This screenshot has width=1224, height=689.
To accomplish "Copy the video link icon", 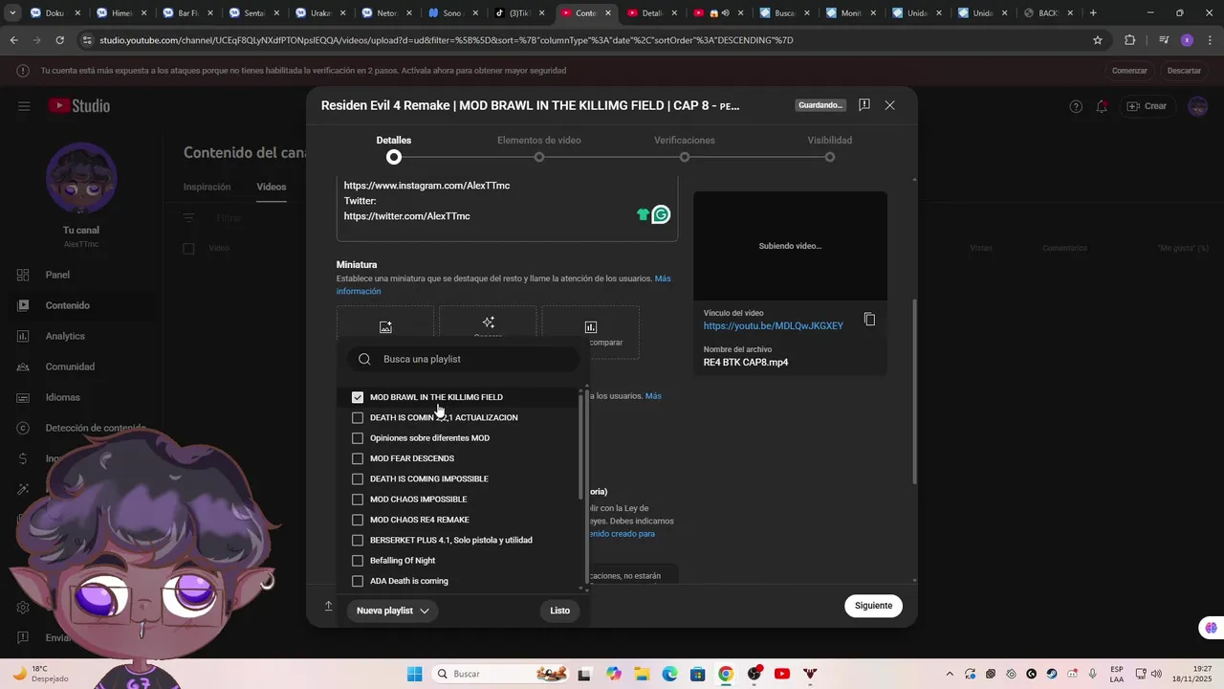I will coord(869,319).
